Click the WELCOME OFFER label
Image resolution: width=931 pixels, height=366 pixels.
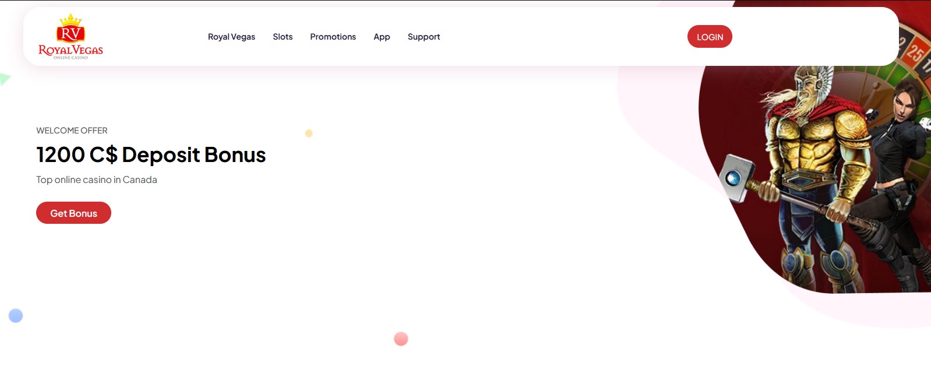(72, 131)
